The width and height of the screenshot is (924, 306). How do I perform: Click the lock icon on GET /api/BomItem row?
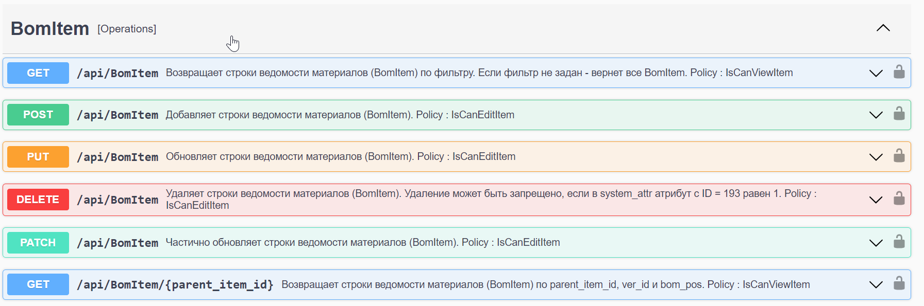click(x=899, y=72)
